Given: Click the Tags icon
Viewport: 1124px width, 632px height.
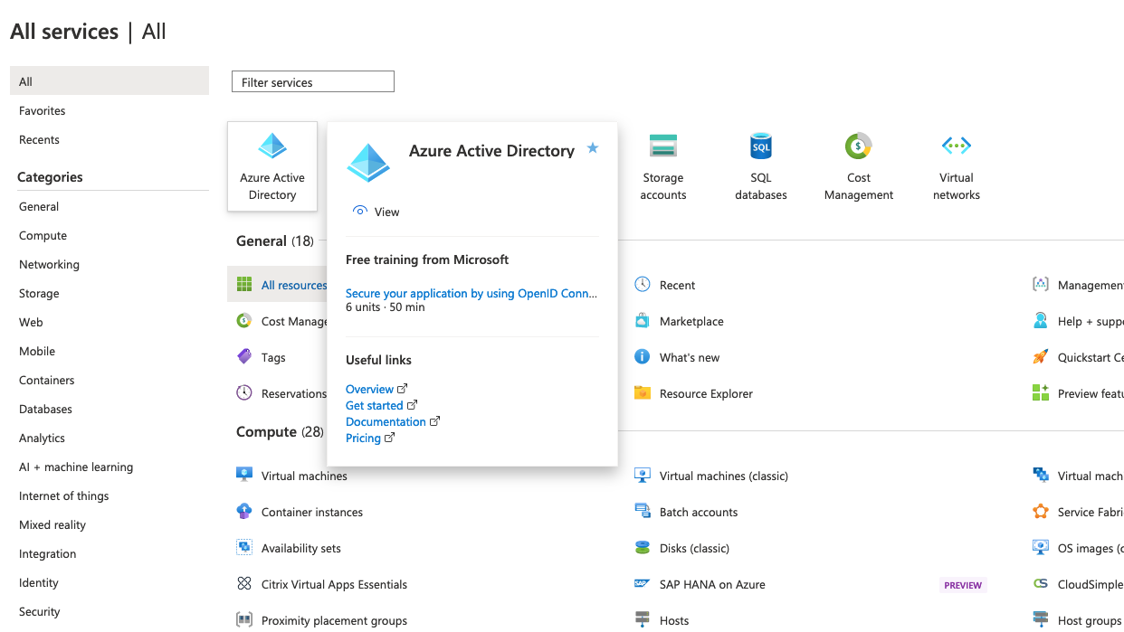Looking at the screenshot, I should [x=244, y=356].
